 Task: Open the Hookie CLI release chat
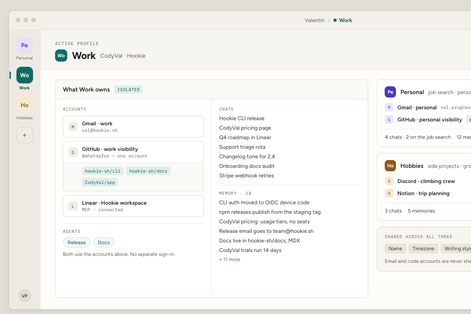[x=242, y=118]
